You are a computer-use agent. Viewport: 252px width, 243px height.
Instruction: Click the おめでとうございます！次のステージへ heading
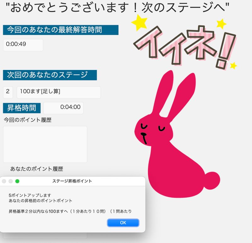pos(117,8)
